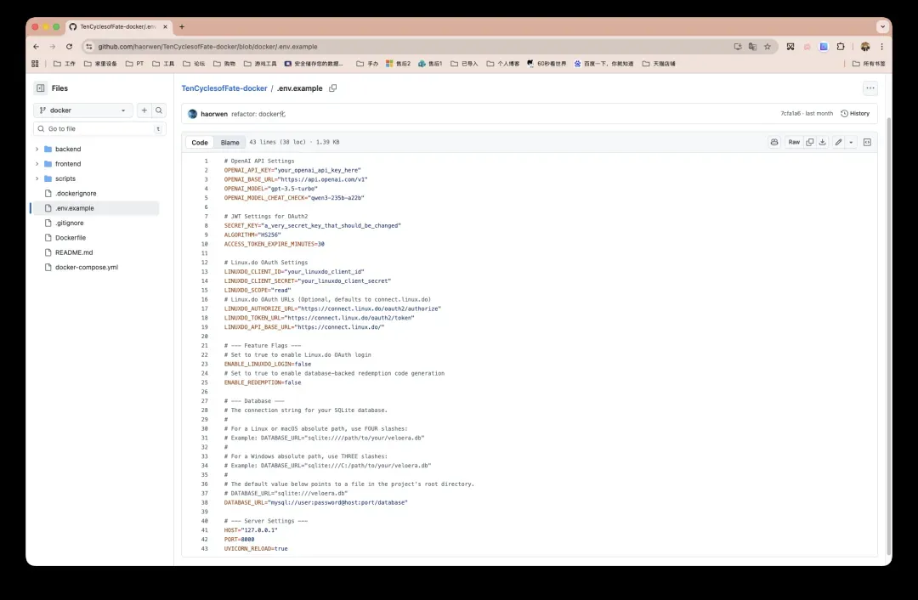Copy raw file contents icon

point(810,142)
